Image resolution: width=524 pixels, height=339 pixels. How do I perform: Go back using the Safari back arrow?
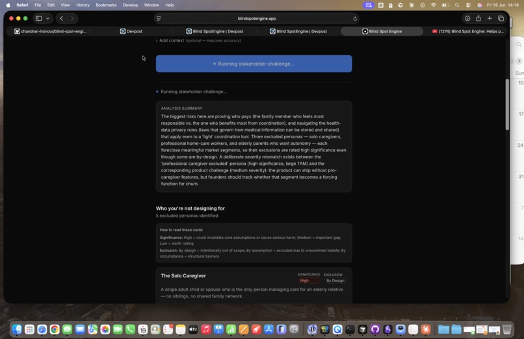click(62, 18)
